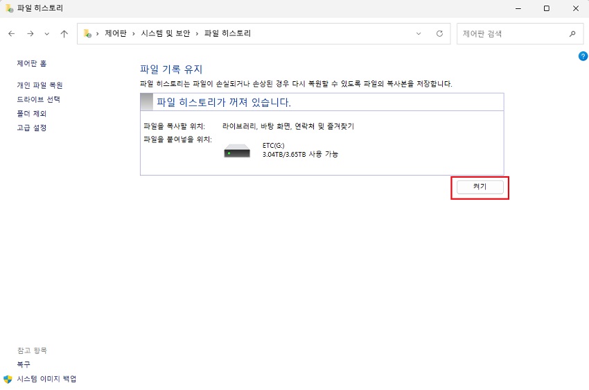Click the folder icon in address bar

tap(87, 33)
